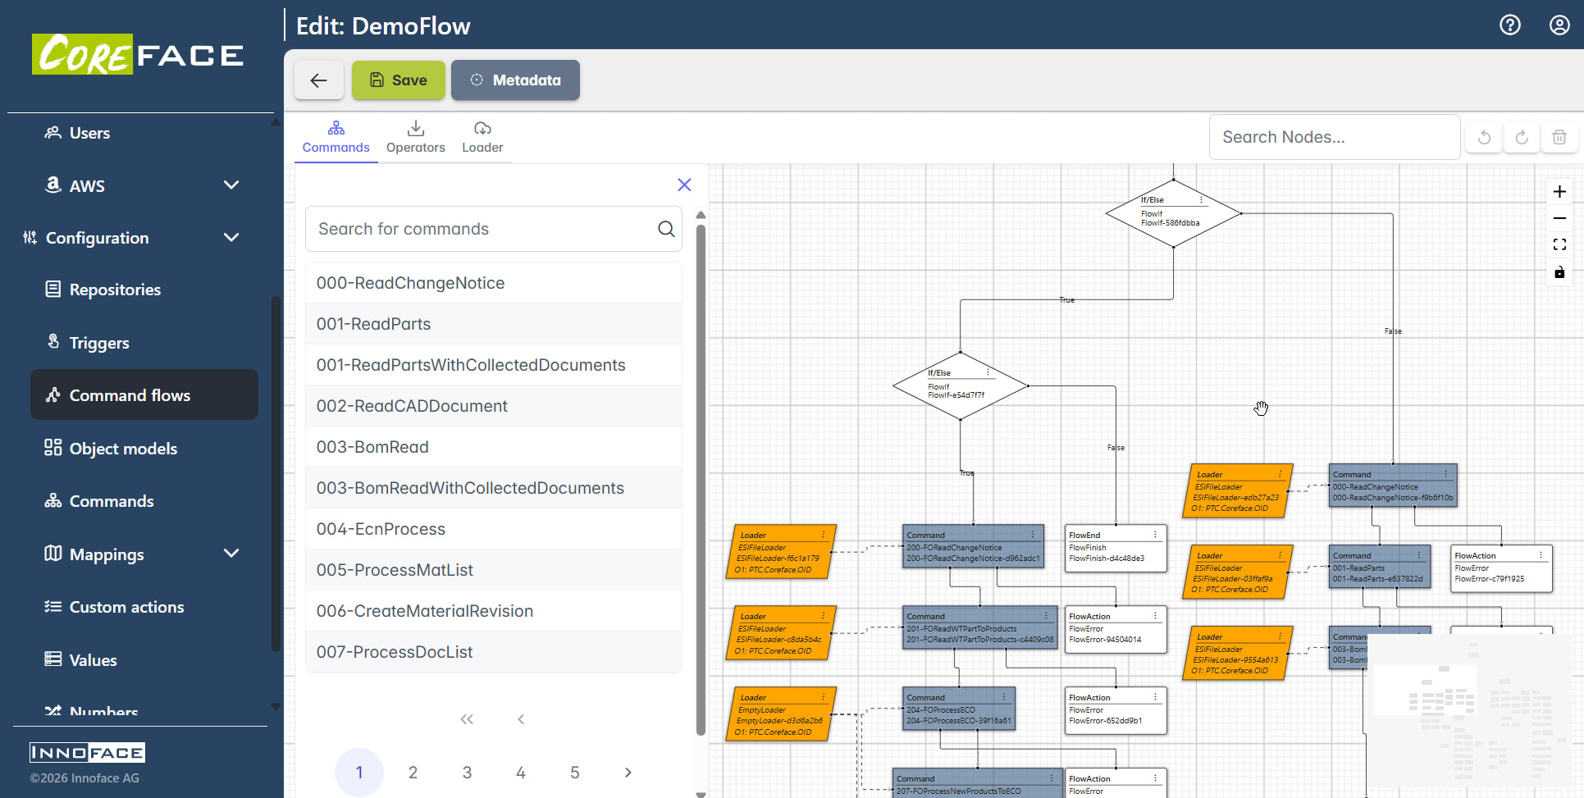The image size is (1584, 798).
Task: Zoom in the canvas with plus icon
Action: point(1559,192)
